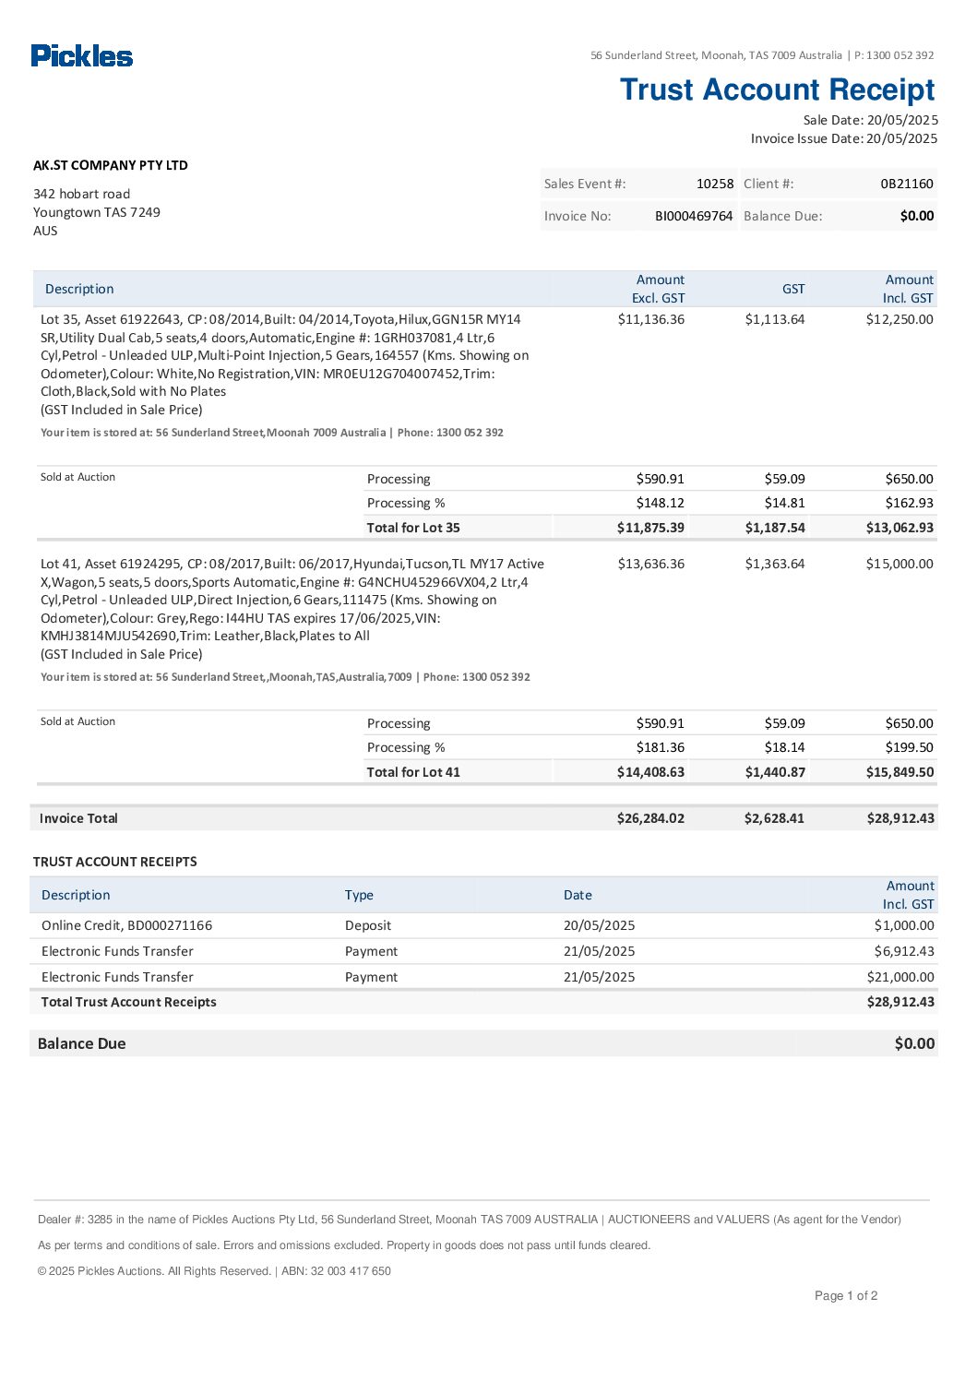Click the Invoice Total excl. GST $26,284.02
Viewport: 977px width, 1381px height.
pyautogui.click(x=651, y=818)
